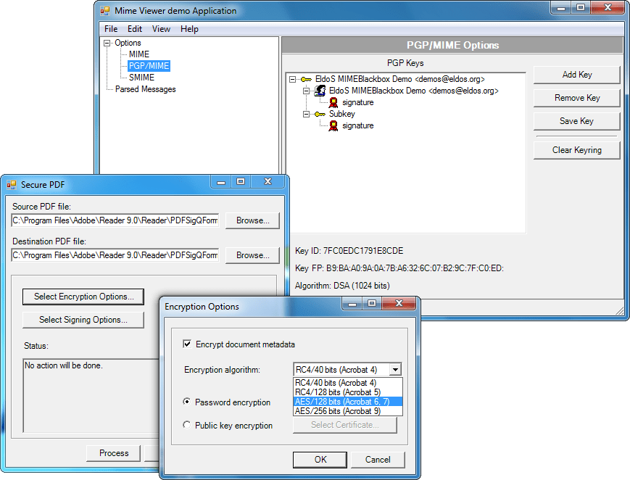The height and width of the screenshot is (480, 630).
Task: Open the File menu
Action: pyautogui.click(x=111, y=29)
